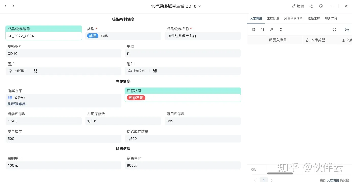This screenshot has height=182, width=352.
Task: Click the share icon in header
Action: click(x=311, y=6)
